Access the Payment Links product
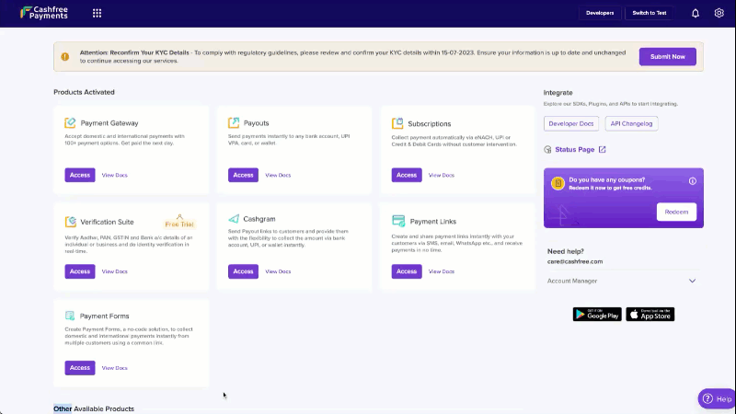 tap(407, 271)
